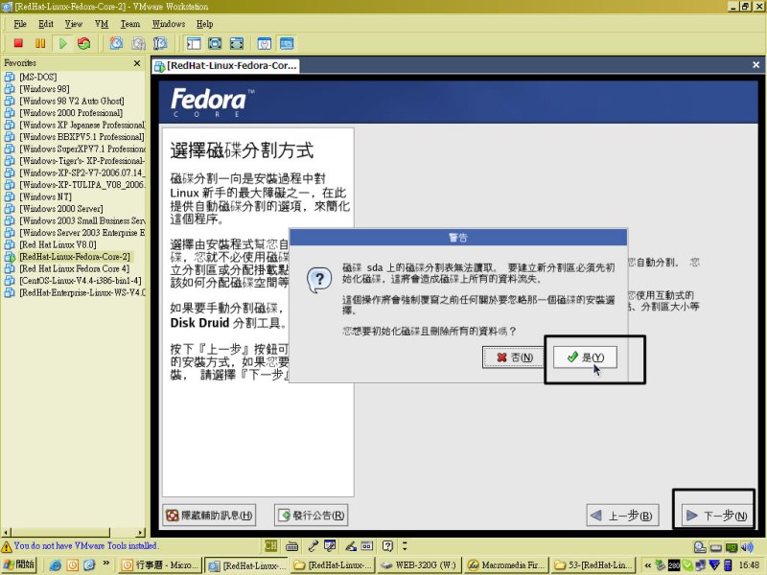Select [Windows SuperXPV7.1 Professional] favorite

coord(82,149)
